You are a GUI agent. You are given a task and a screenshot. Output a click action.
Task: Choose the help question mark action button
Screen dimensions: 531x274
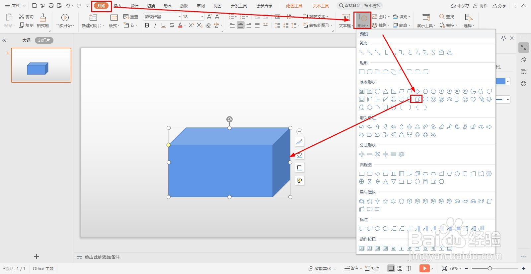(441, 248)
